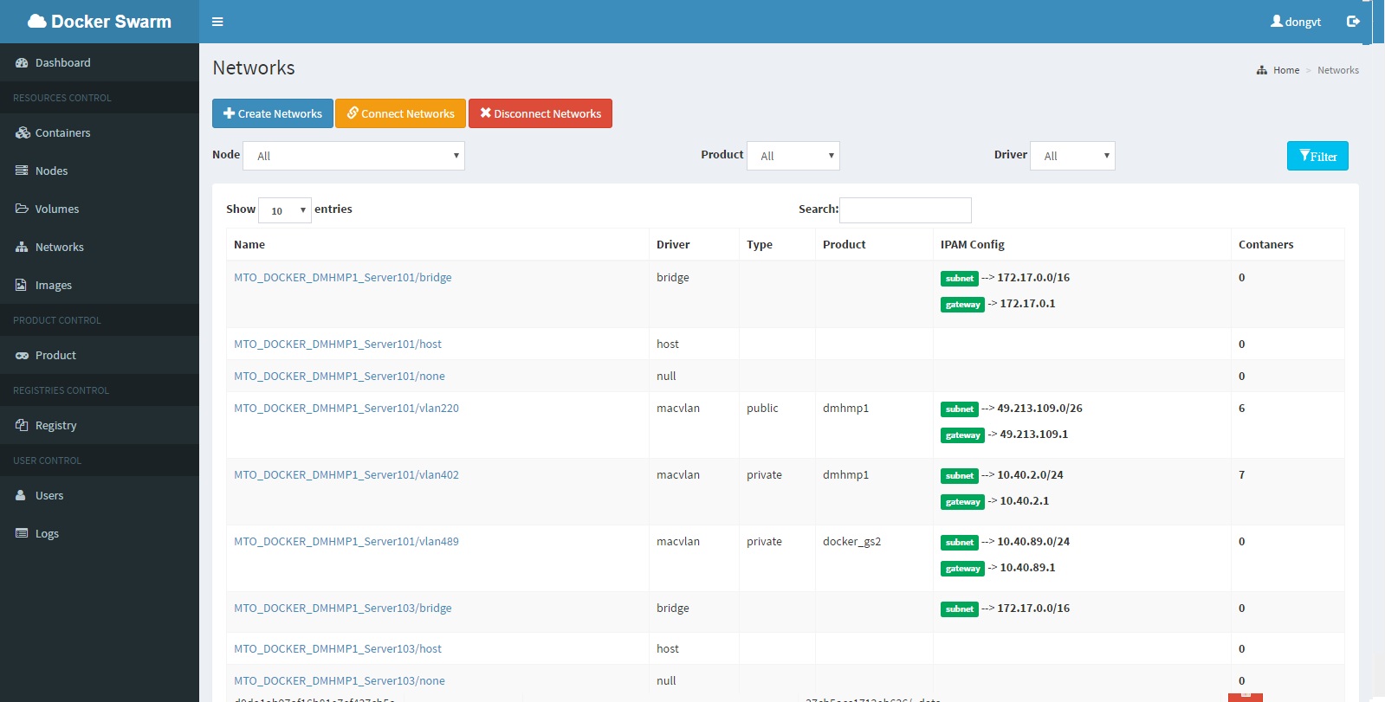Click the Logs list icon

click(22, 534)
